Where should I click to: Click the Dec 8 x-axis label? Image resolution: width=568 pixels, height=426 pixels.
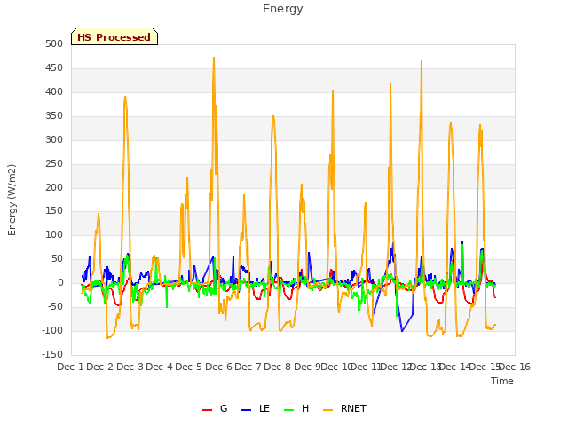click(277, 367)
